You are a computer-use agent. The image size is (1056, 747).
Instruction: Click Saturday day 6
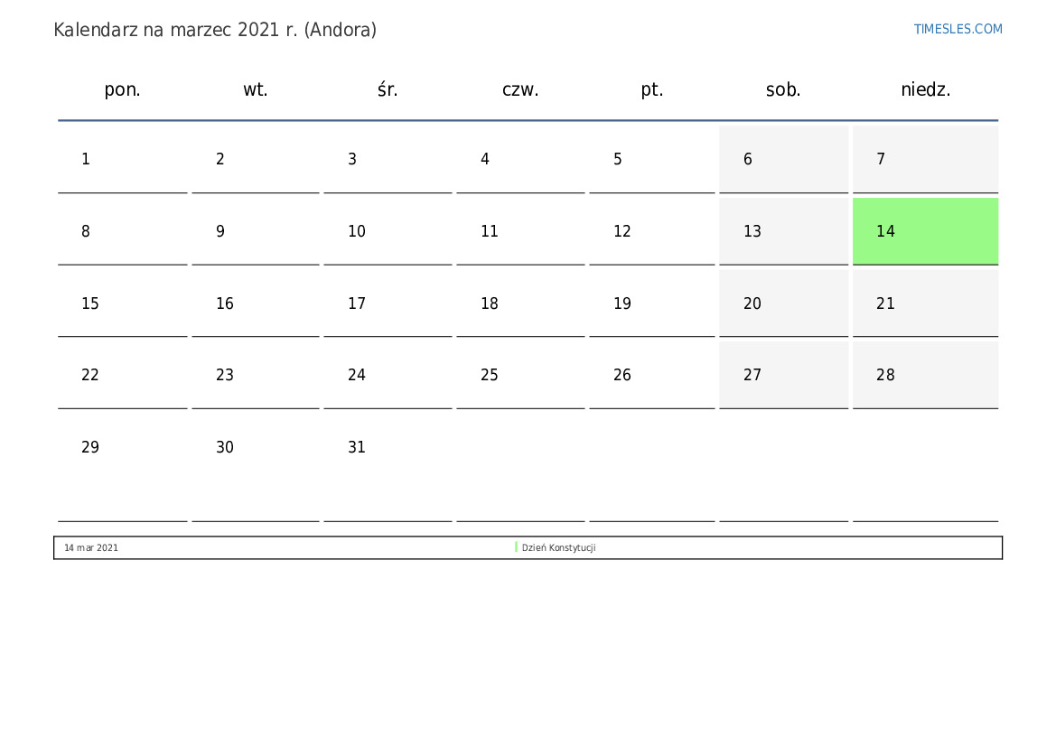[783, 159]
